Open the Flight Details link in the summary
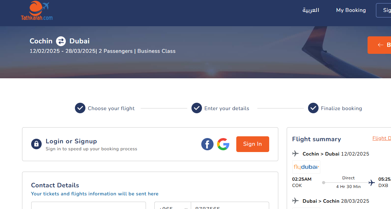The height and width of the screenshot is (209, 391). [x=382, y=138]
